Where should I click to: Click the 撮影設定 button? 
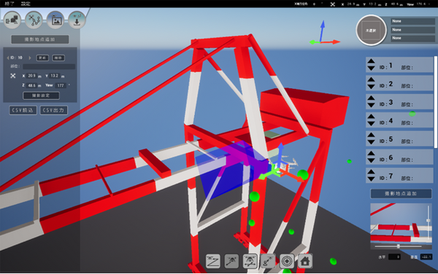click(41, 95)
